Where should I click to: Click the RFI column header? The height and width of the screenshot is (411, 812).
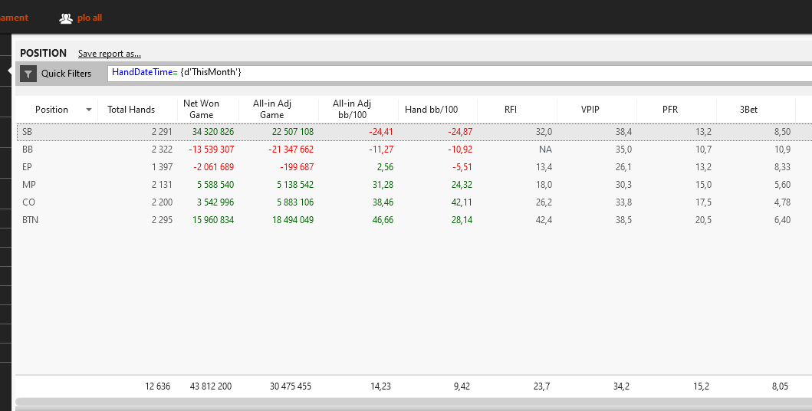511,109
